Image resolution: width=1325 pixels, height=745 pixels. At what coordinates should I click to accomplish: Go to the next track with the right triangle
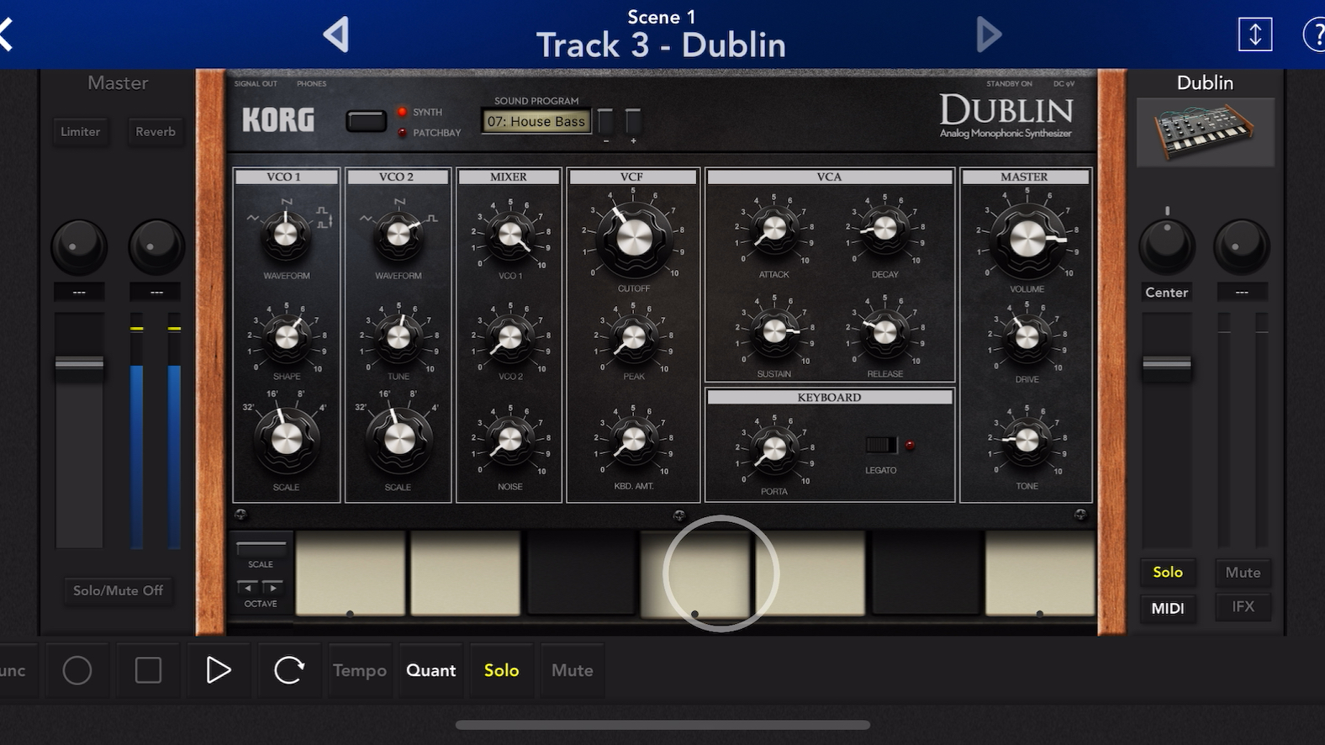pyautogui.click(x=989, y=35)
